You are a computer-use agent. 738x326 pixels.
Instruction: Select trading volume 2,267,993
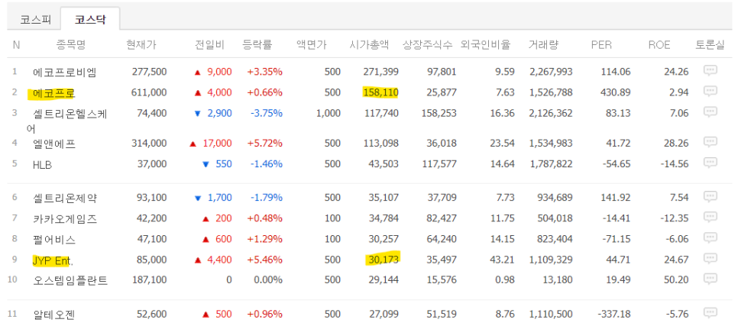tap(551, 72)
